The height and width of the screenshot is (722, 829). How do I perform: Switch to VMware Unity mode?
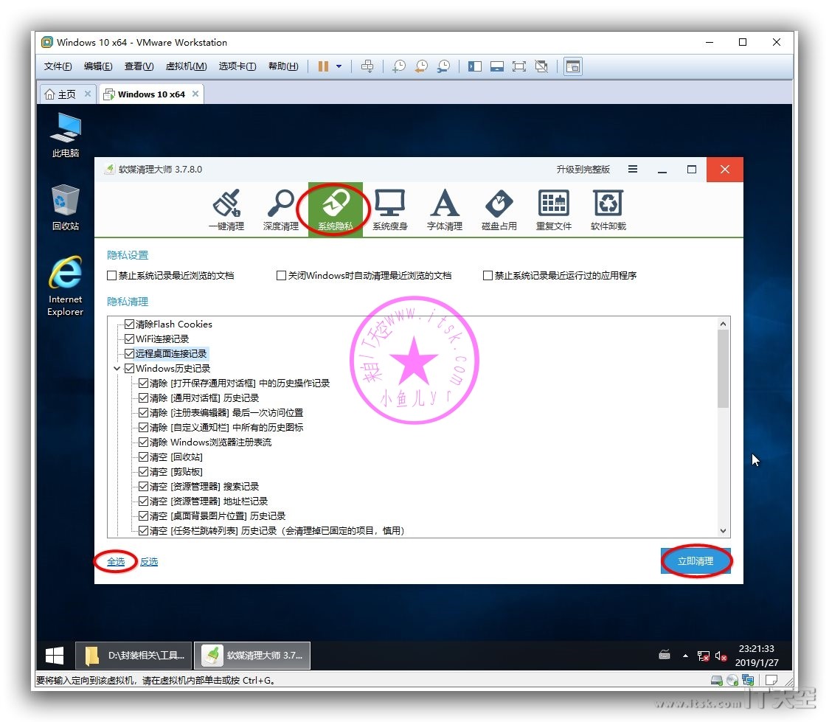click(x=541, y=66)
